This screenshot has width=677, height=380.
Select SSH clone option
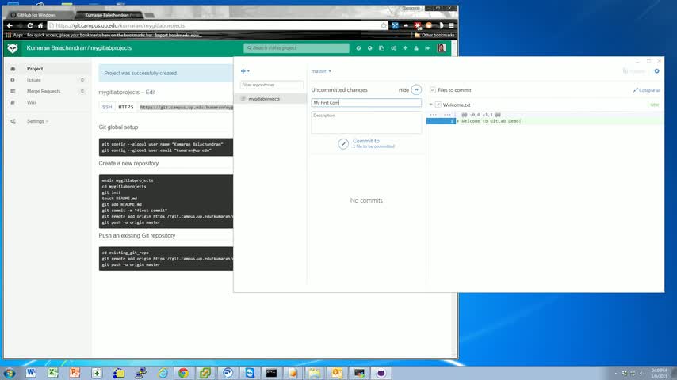pyautogui.click(x=107, y=107)
